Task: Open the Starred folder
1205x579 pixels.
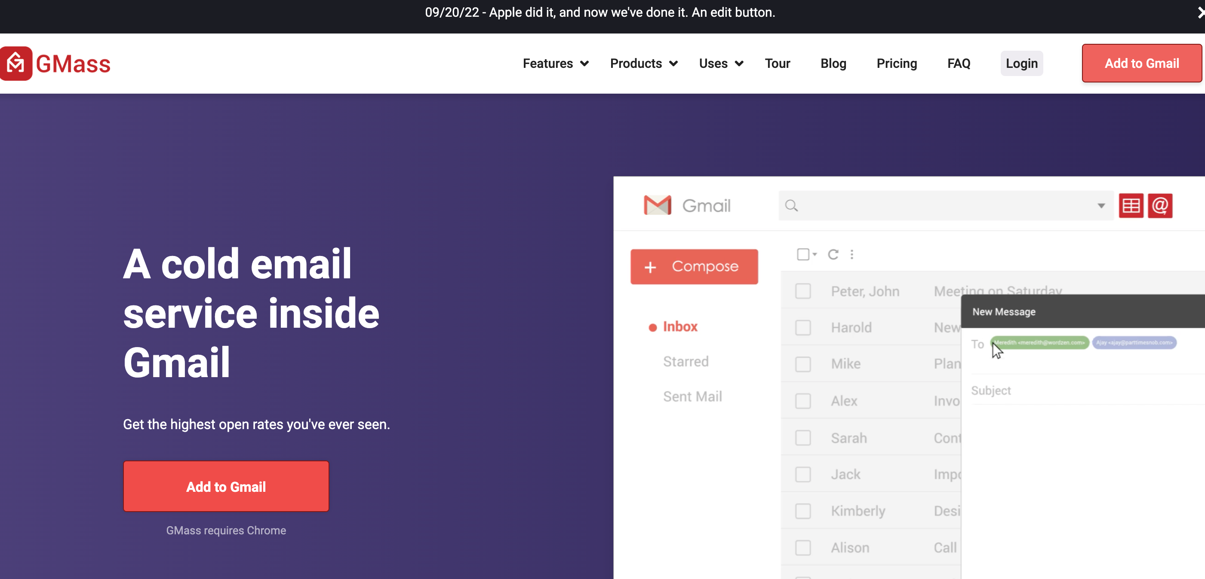Action: [686, 362]
